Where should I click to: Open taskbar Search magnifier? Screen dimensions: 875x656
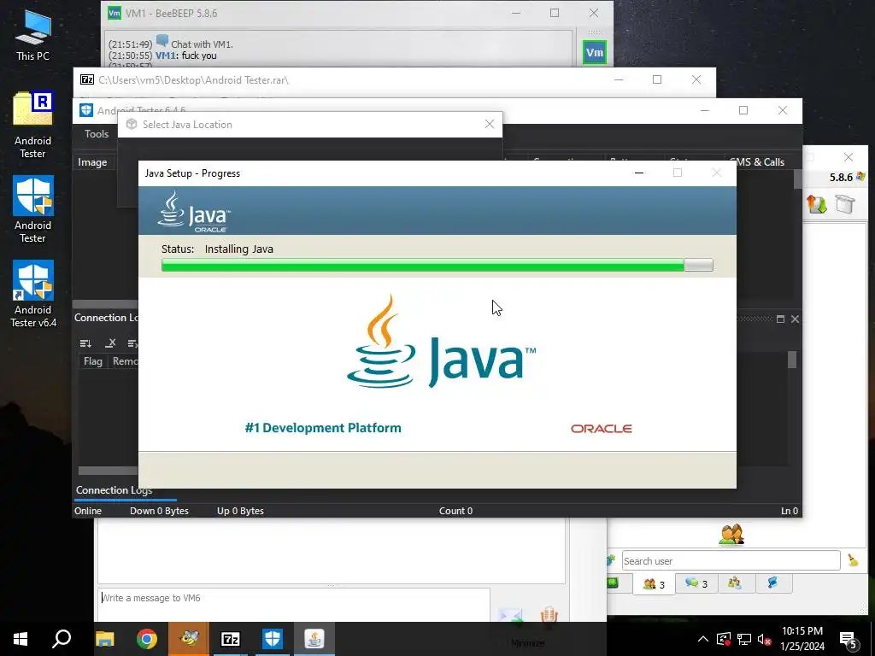pos(62,639)
